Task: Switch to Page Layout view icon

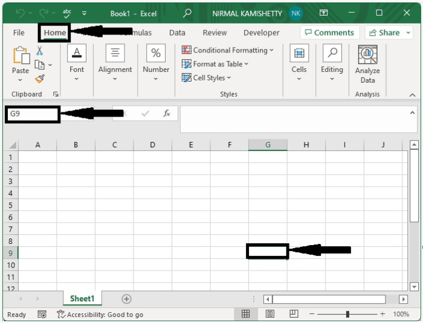Action: [x=270, y=314]
